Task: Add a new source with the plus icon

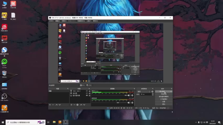Action: point(71,105)
